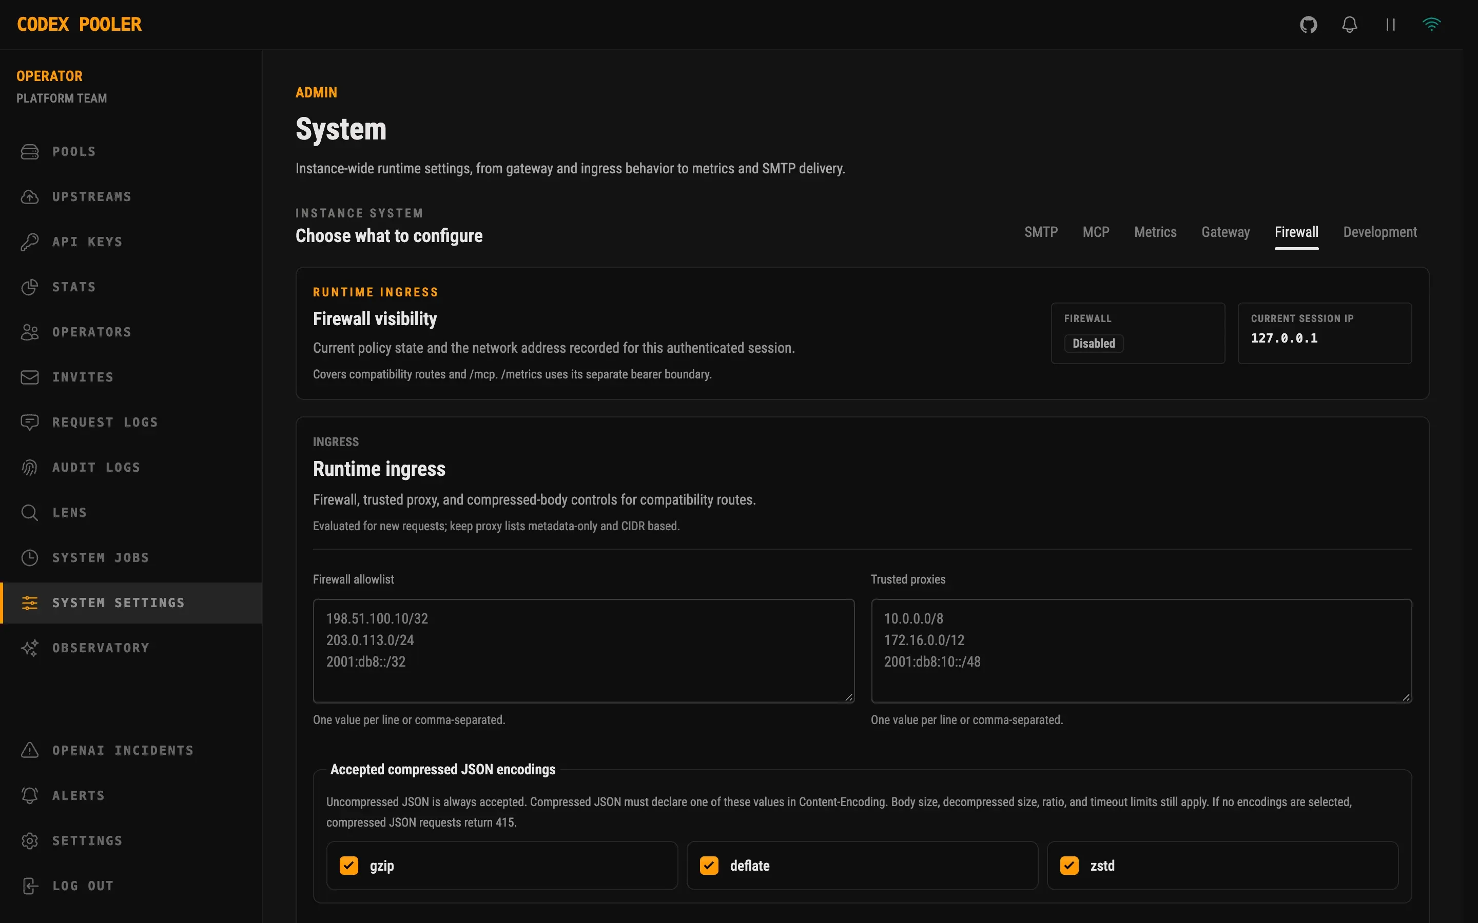Focus the Firewall allowlist text area
The image size is (1478, 923).
(584, 651)
